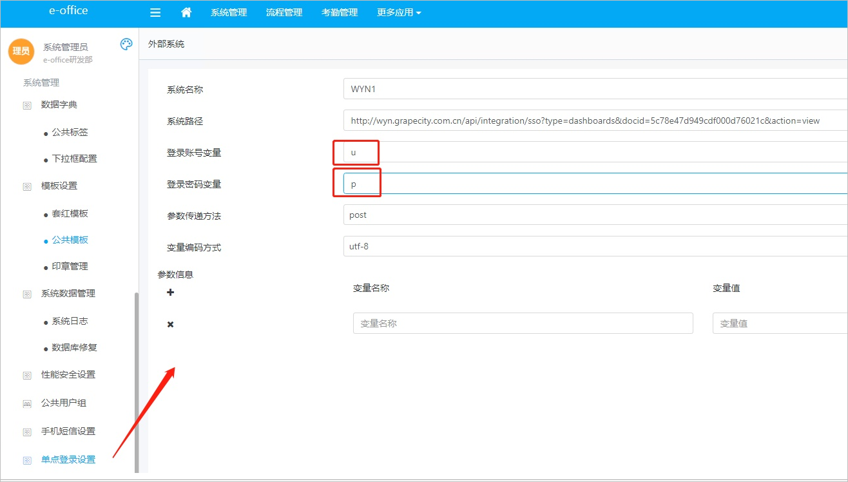Screen dimensions: 848x482
Task: Go to home via house icon
Action: 186,13
